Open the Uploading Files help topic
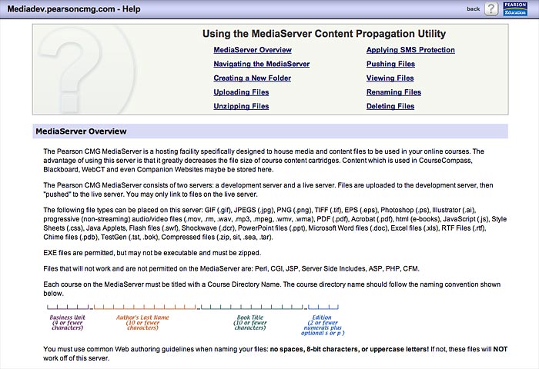The image size is (539, 369). (x=241, y=92)
